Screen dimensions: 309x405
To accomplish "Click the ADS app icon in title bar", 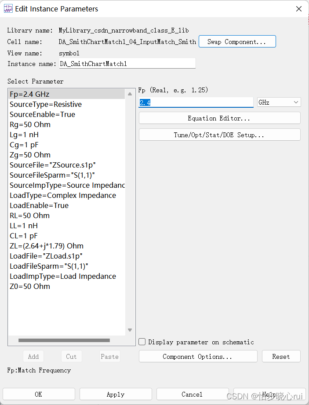I will [x=8, y=9].
